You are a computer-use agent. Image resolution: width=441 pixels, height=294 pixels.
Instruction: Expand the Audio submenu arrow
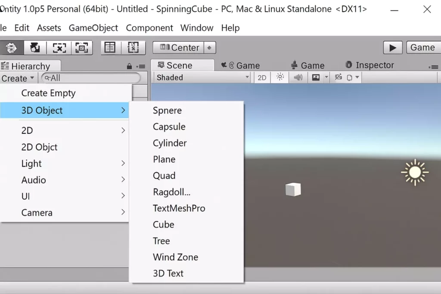click(123, 179)
